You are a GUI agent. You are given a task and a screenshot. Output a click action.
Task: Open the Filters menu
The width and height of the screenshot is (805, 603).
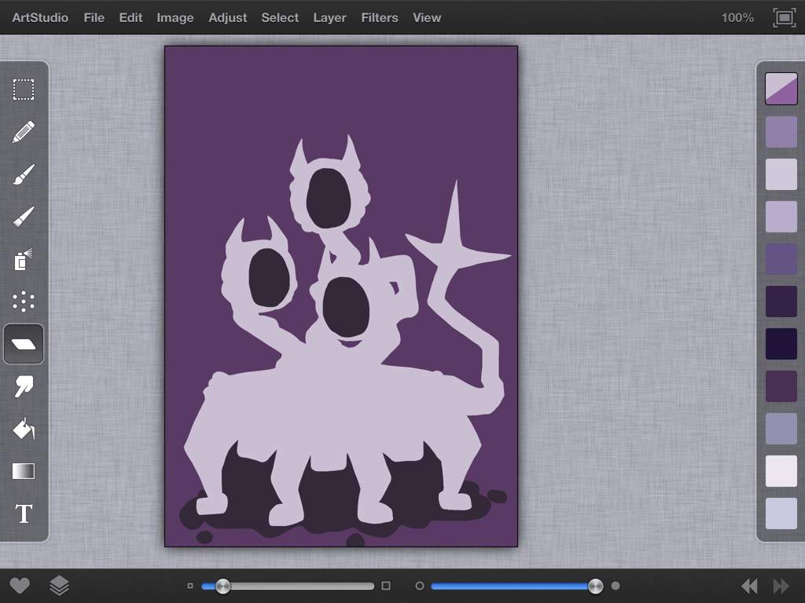coord(380,17)
